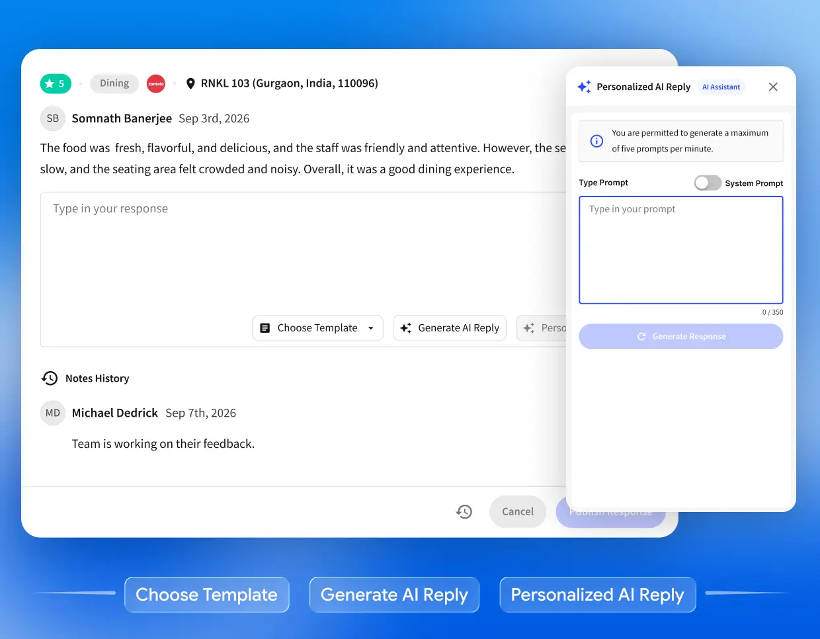The height and width of the screenshot is (639, 820).
Task: Click the note text Team is working on their feedback
Action: (x=163, y=444)
